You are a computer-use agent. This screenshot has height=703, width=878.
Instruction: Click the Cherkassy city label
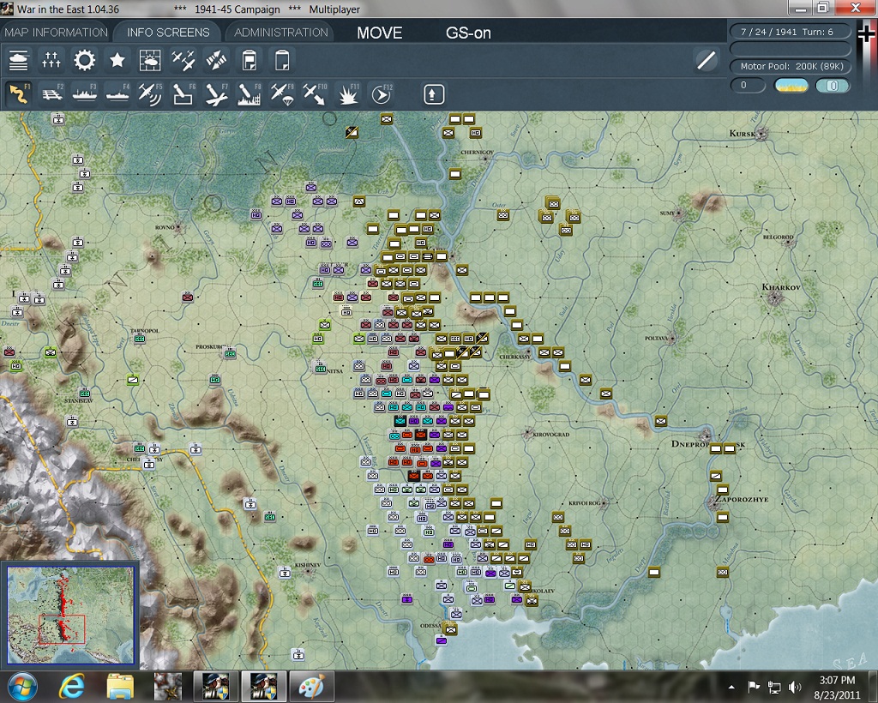pos(515,357)
